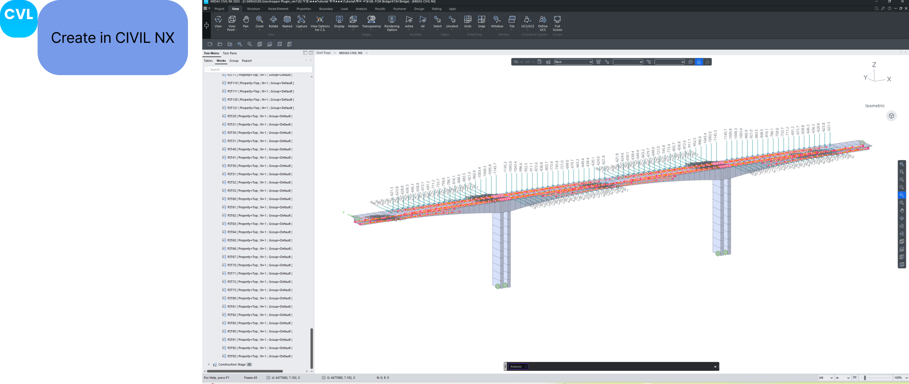The height and width of the screenshot is (384, 909).
Task: Open the Base stage dropdown
Action: (573, 62)
